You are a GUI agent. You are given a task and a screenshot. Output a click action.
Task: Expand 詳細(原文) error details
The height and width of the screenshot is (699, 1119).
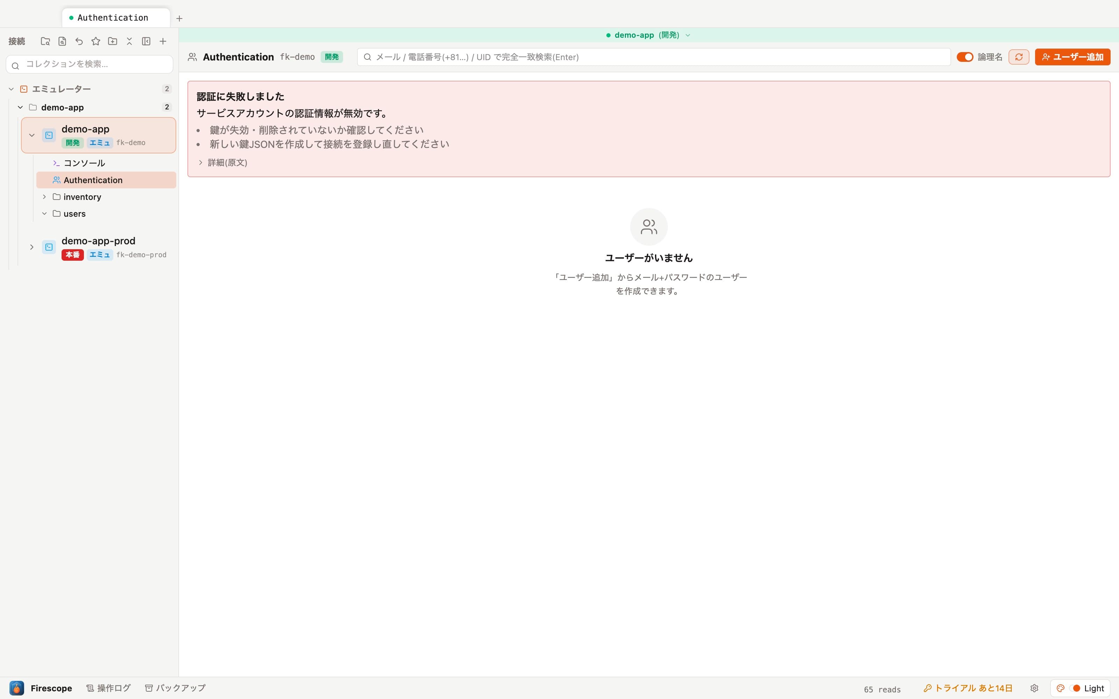click(223, 162)
